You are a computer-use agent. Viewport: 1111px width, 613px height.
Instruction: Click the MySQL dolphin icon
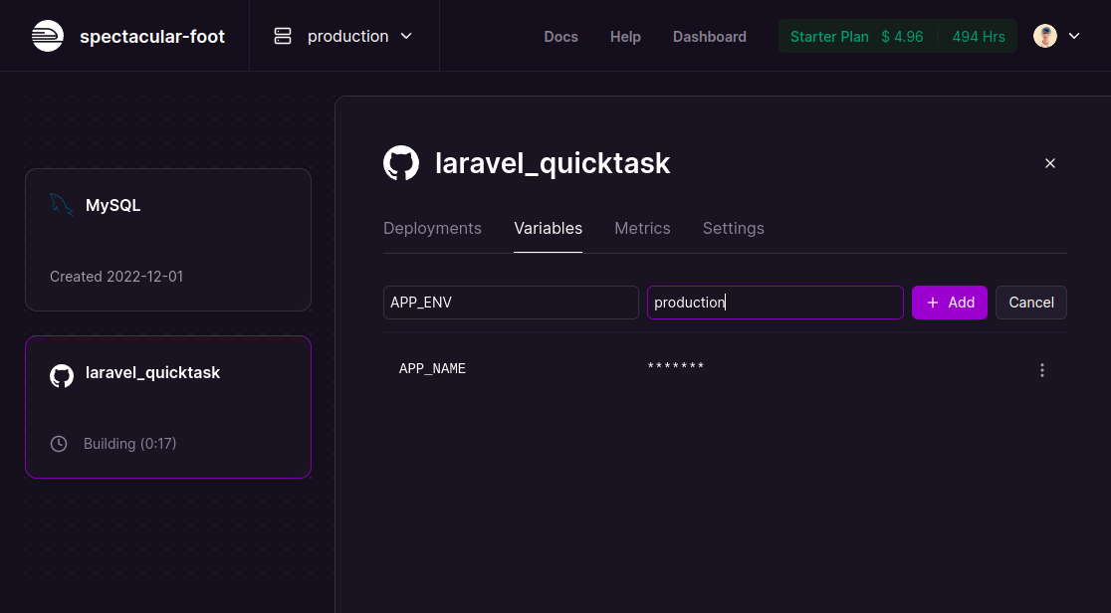(x=61, y=203)
